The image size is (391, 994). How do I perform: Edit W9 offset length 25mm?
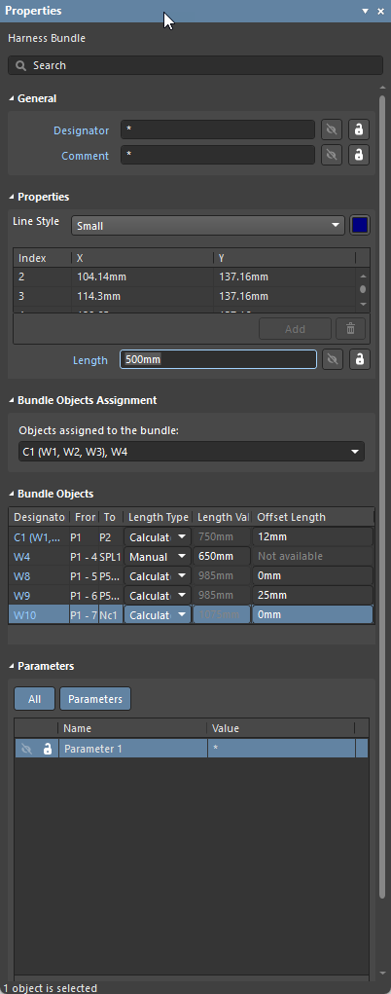312,595
